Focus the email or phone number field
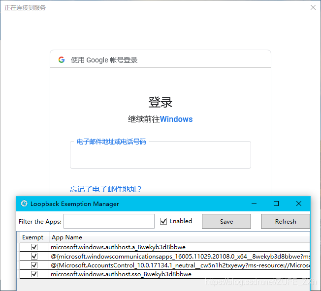Viewport: 321px width, 291px height. 160,155
